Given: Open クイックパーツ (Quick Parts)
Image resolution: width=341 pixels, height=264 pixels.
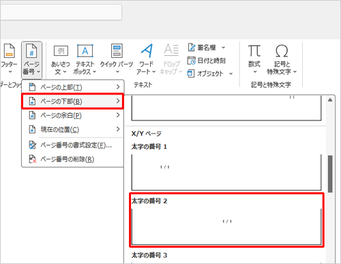Looking at the screenshot, I should pos(117,59).
